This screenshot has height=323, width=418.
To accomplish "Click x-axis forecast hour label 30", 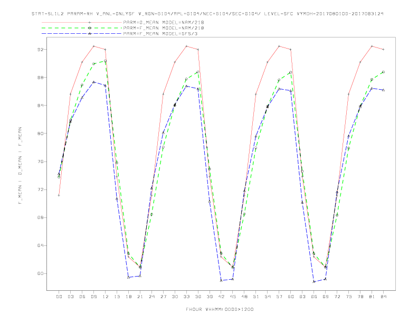I will 175,297.
